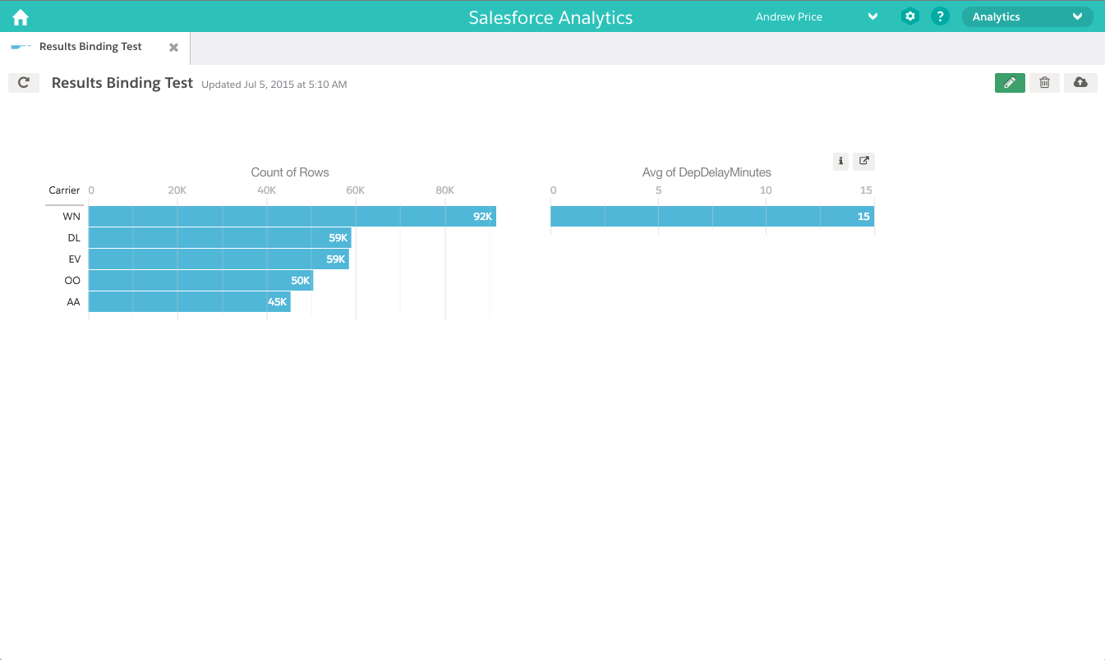Click the WN carrier label
The image size is (1105, 660).
[x=71, y=217]
